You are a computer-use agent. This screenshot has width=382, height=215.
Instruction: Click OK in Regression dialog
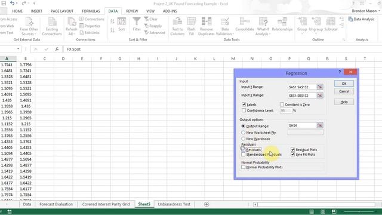point(344,84)
